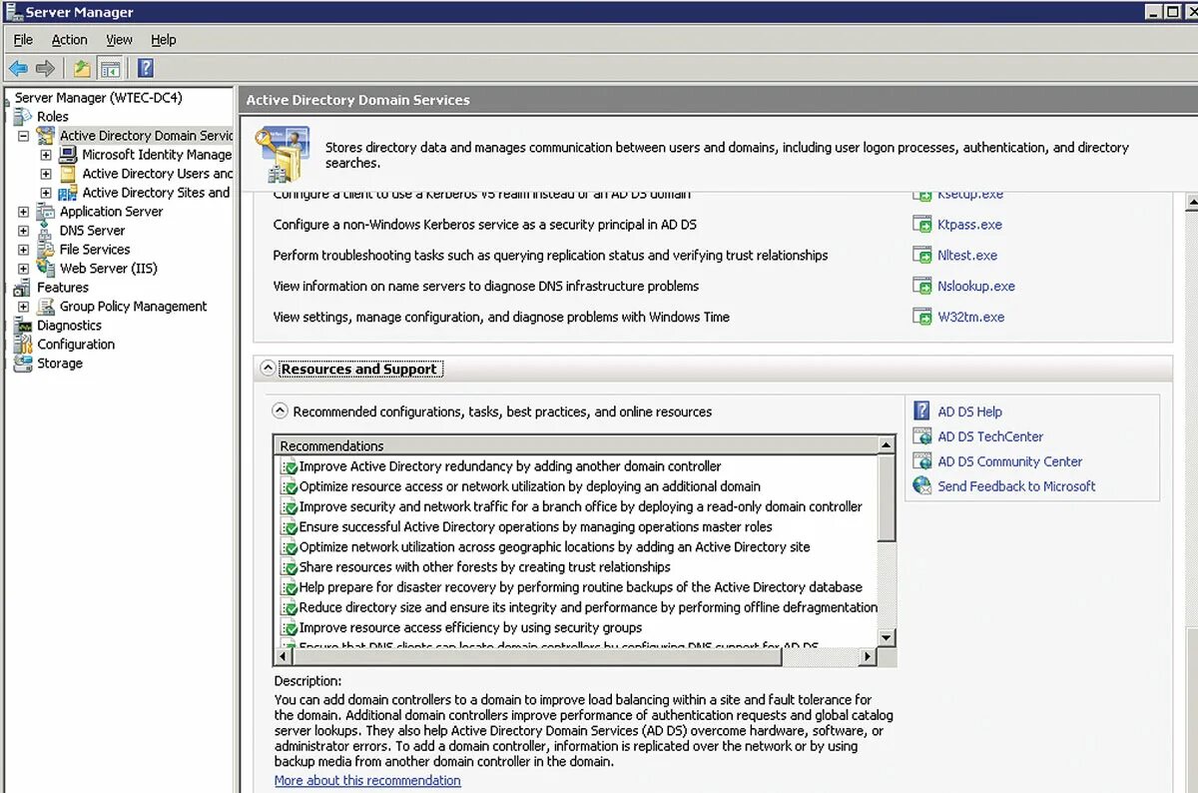Click the AD DS Help question icon

[922, 411]
